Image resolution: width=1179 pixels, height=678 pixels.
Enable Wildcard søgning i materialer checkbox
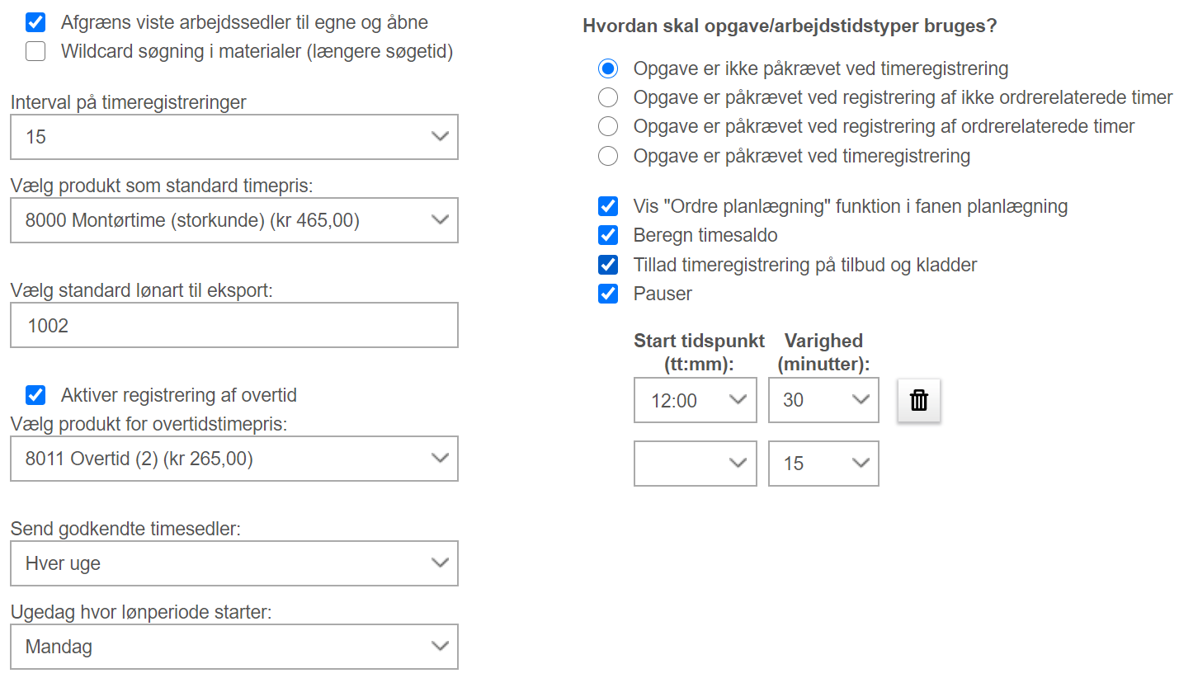[x=35, y=51]
